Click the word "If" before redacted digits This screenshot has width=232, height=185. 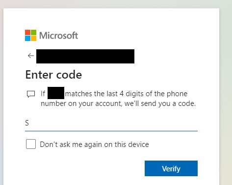43,94
